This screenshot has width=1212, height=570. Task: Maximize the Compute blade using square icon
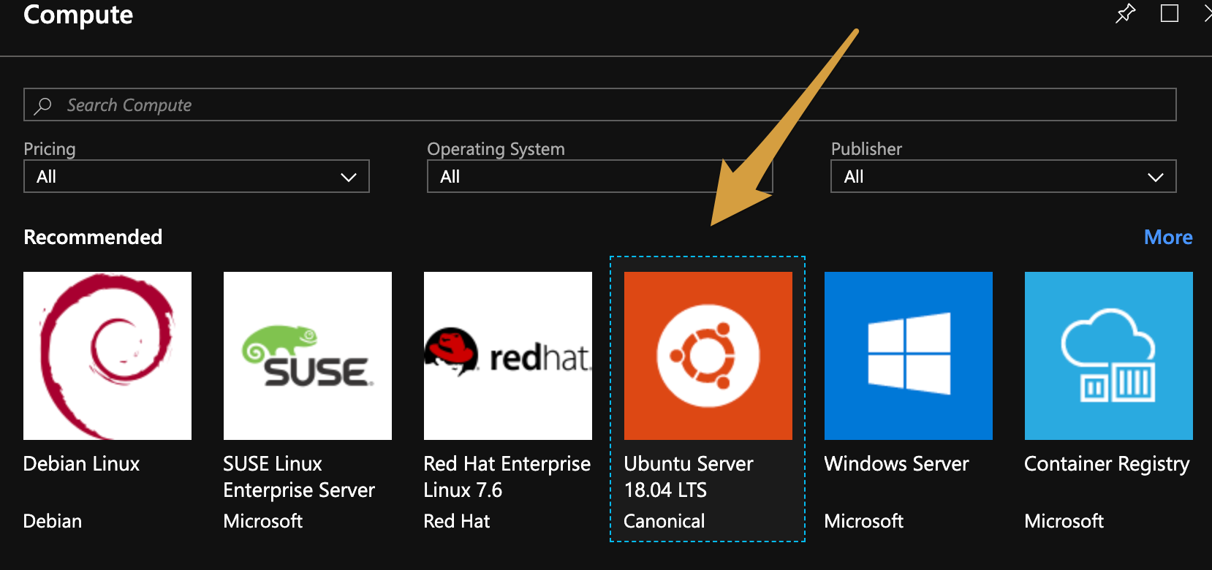pyautogui.click(x=1170, y=14)
